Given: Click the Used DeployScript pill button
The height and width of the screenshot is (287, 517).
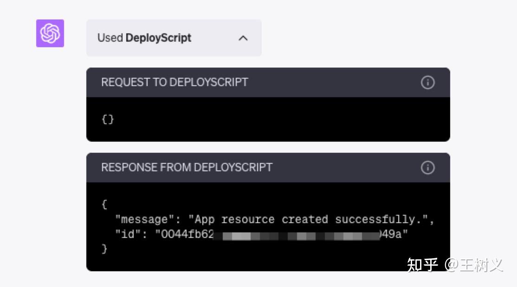Looking at the screenshot, I should click(174, 38).
